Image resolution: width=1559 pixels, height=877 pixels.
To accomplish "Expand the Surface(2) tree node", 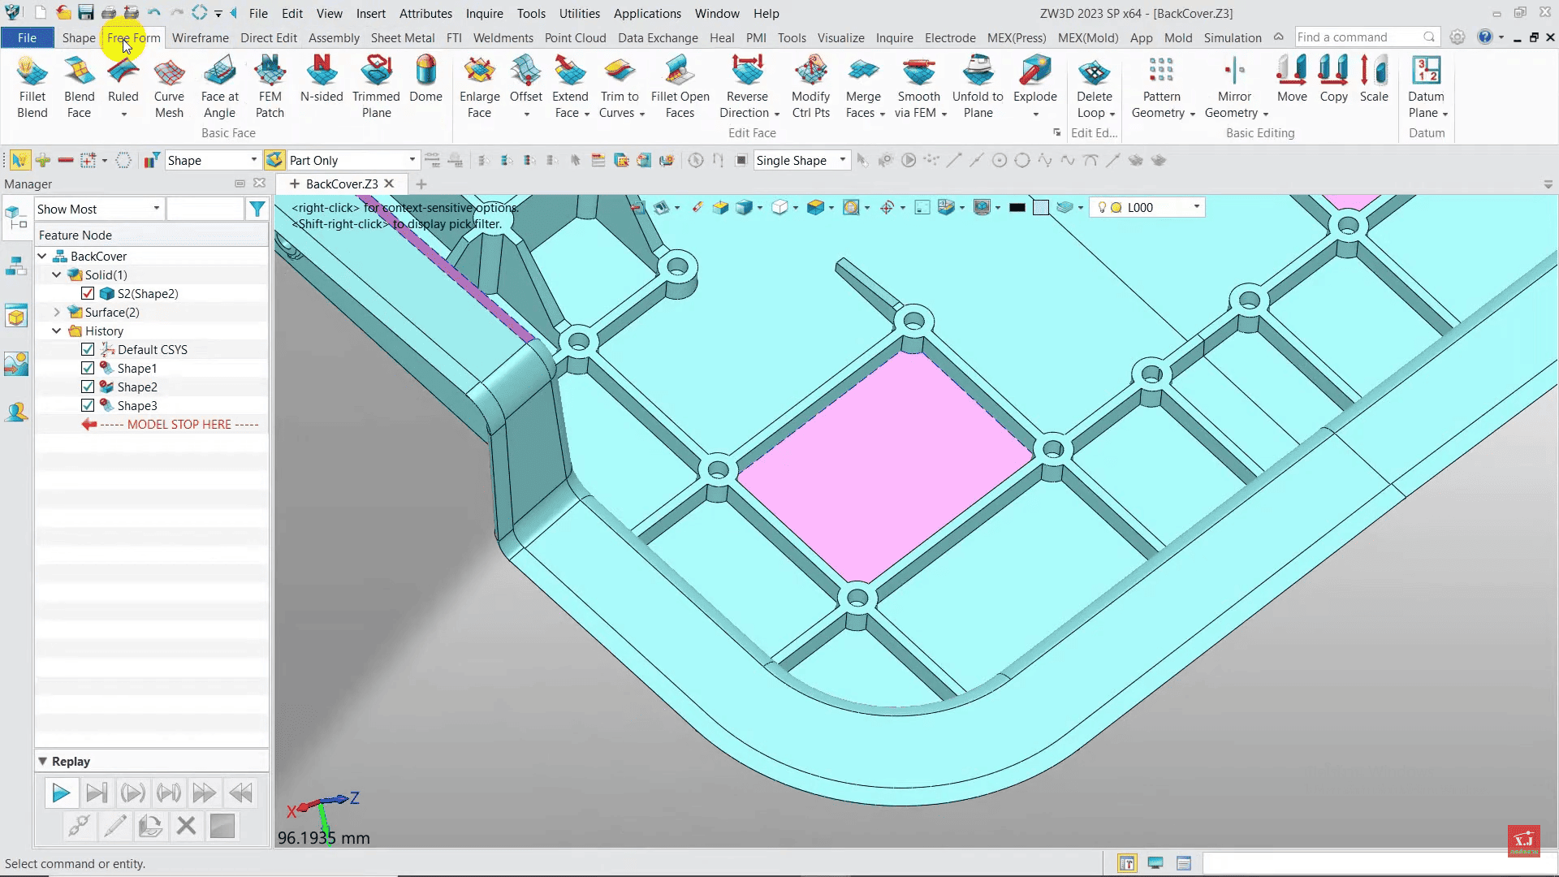I will point(57,312).
